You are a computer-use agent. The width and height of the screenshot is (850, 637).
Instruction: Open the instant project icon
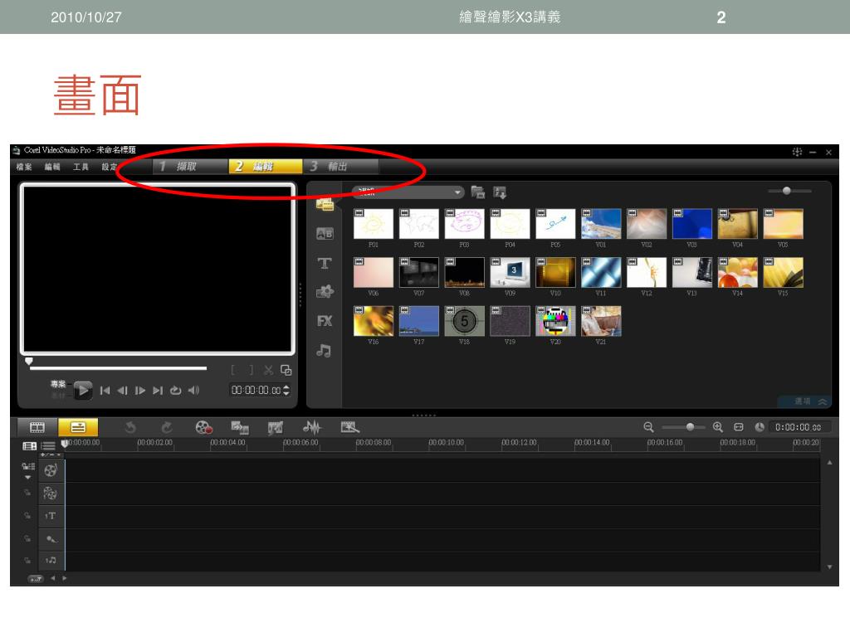(349, 427)
